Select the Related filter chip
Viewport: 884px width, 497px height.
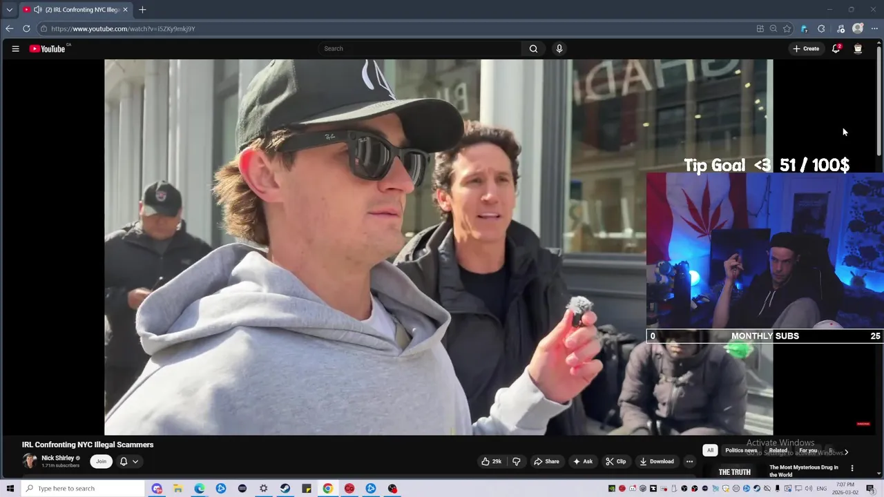point(778,450)
